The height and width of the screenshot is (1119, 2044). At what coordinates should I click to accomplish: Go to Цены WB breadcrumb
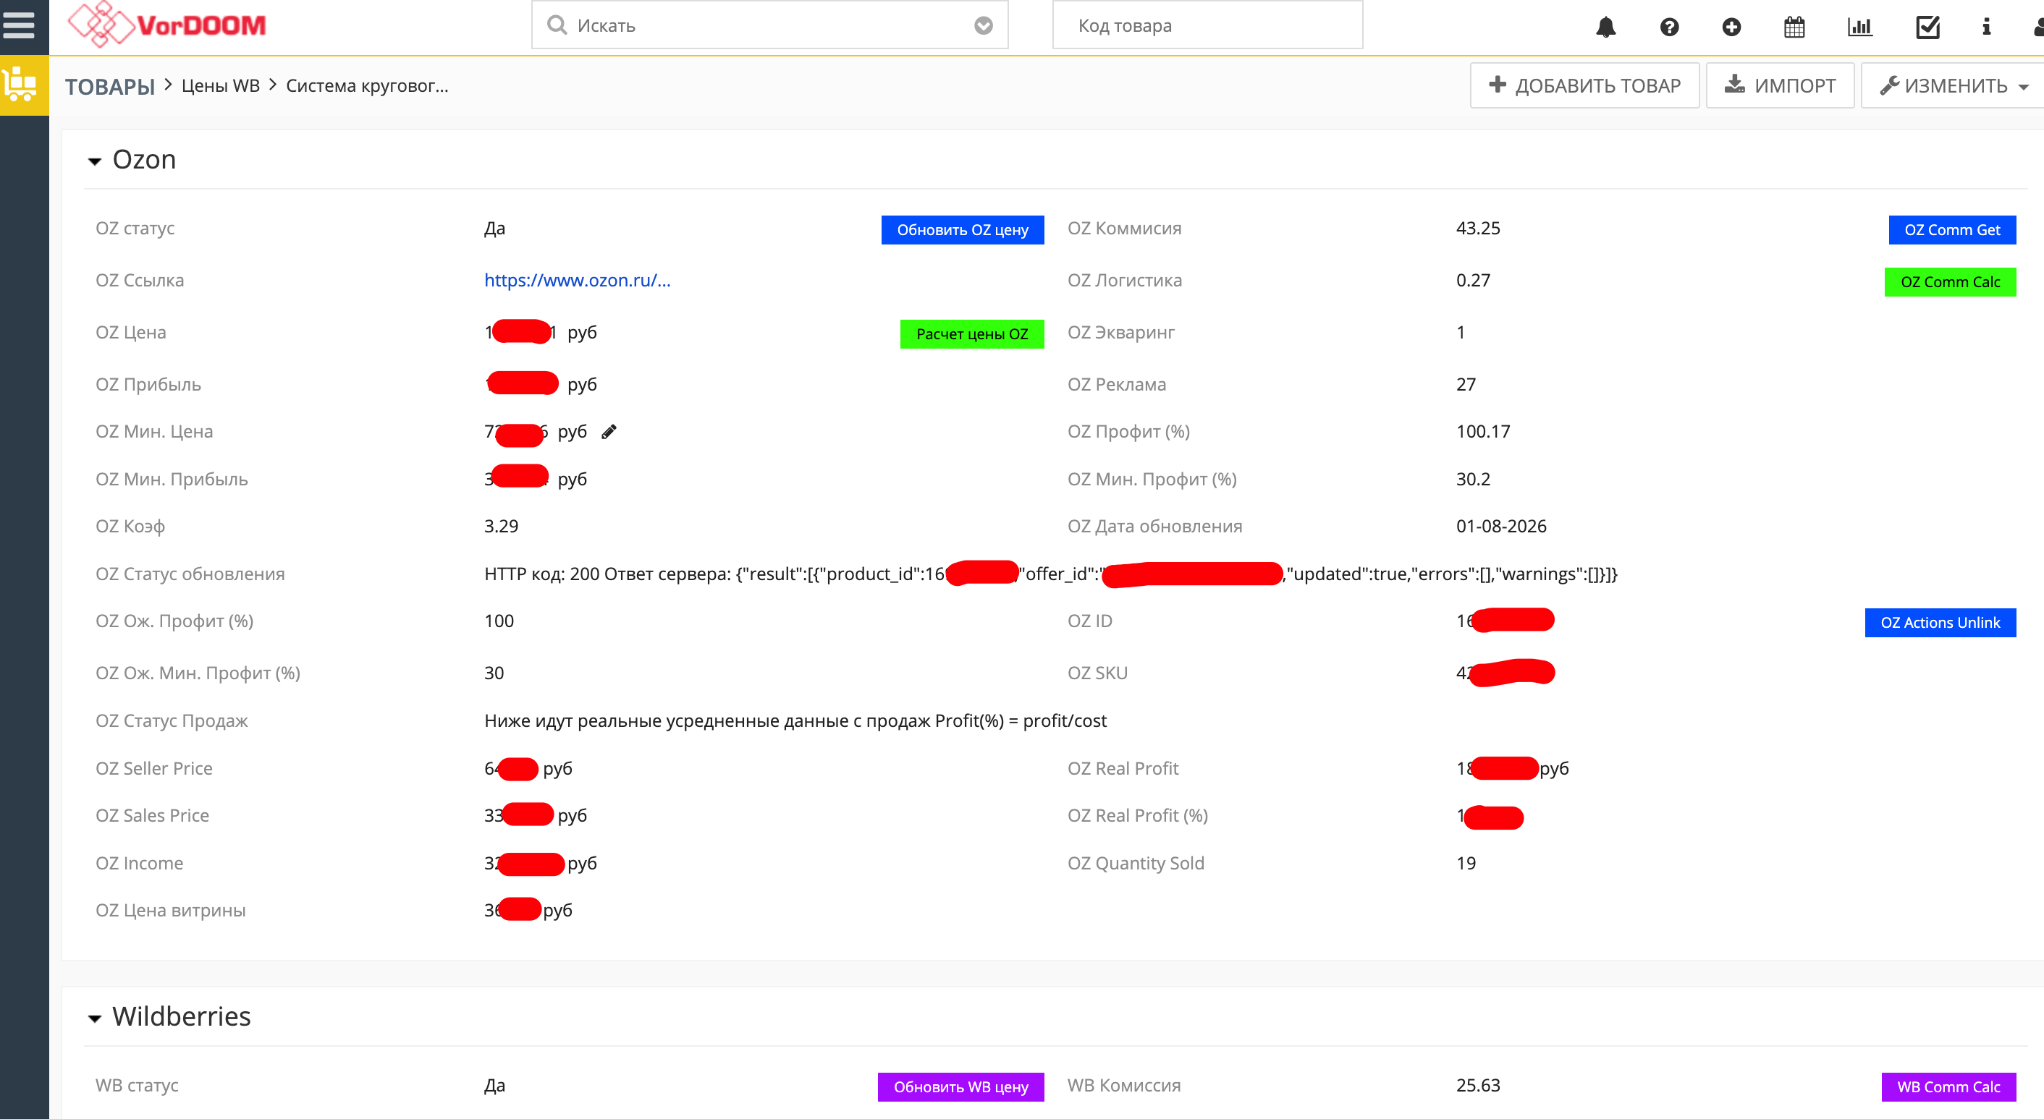click(x=221, y=85)
